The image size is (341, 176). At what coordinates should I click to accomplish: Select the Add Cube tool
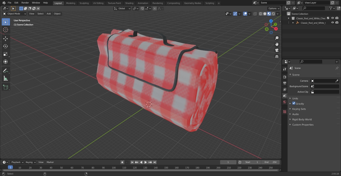(5, 87)
